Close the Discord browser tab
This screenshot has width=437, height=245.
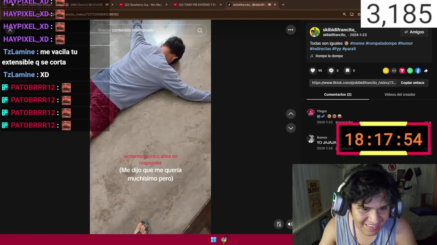112,5
